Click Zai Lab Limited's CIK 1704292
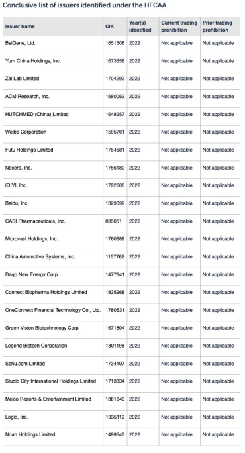 115,79
